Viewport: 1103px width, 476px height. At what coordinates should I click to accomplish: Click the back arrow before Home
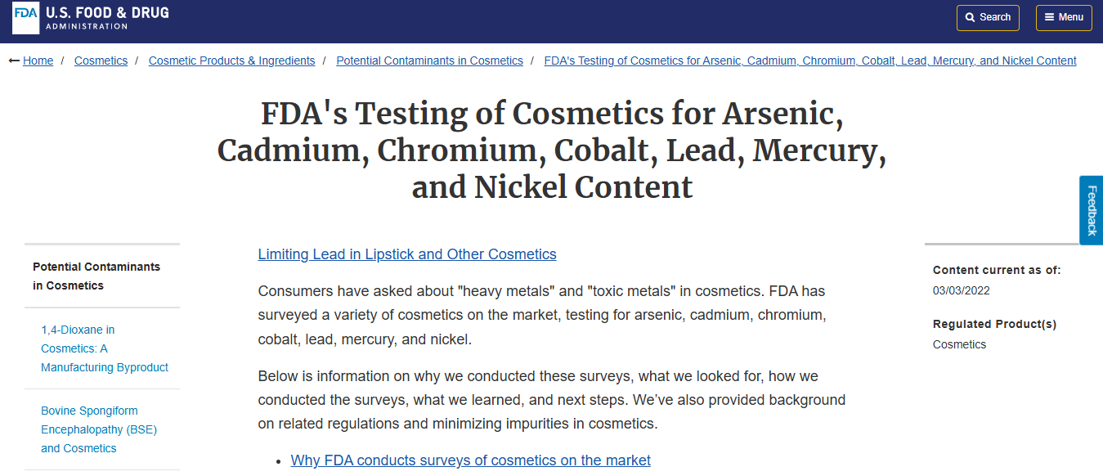tap(14, 61)
